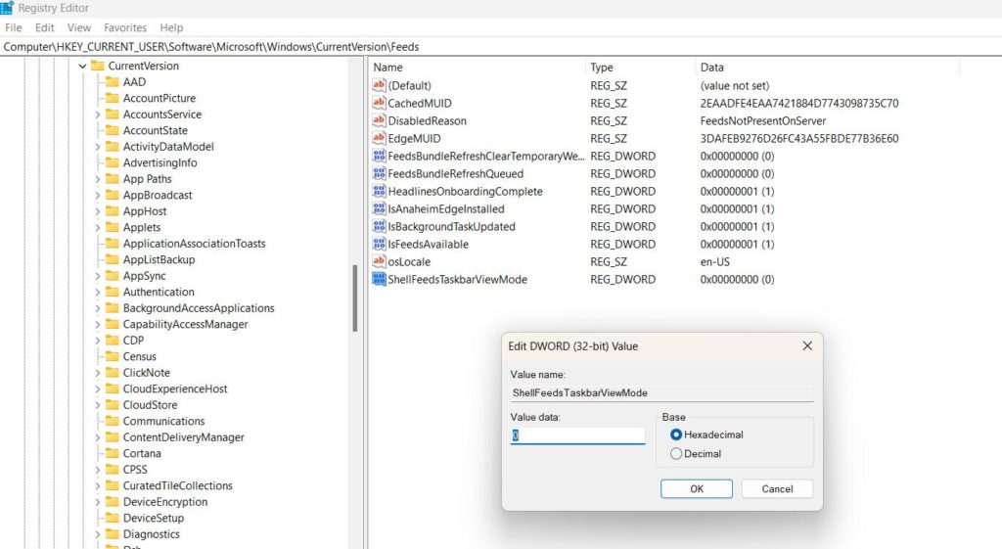Click the Value data input field

[577, 435]
